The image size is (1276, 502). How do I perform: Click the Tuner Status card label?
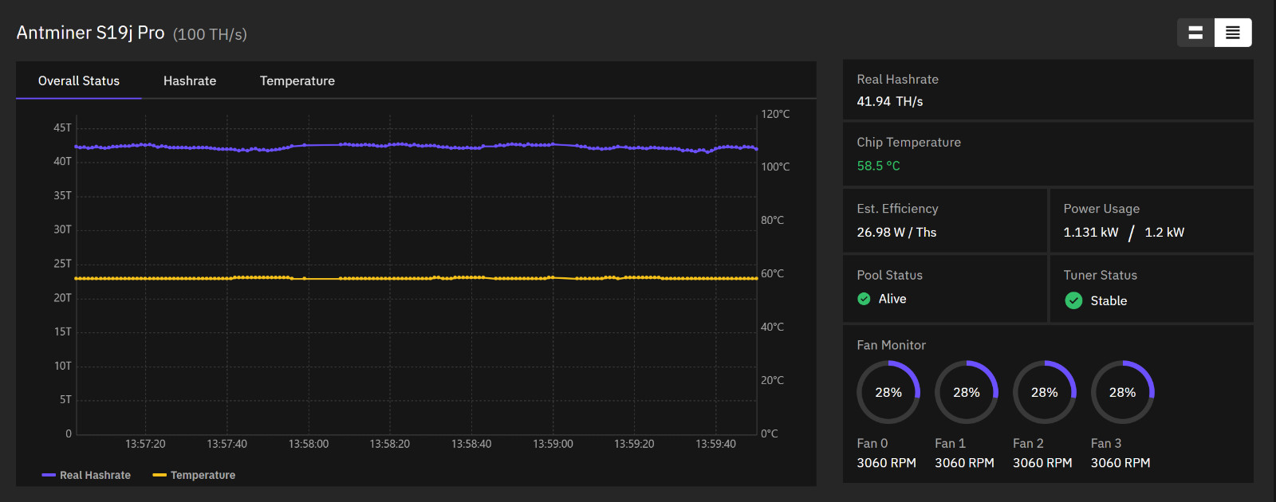(x=1100, y=275)
